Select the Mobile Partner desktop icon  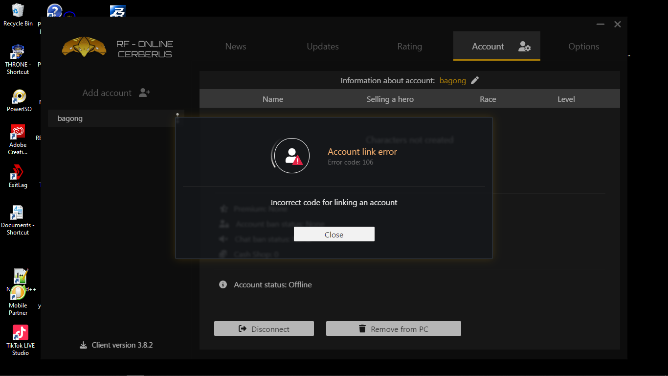tap(18, 300)
